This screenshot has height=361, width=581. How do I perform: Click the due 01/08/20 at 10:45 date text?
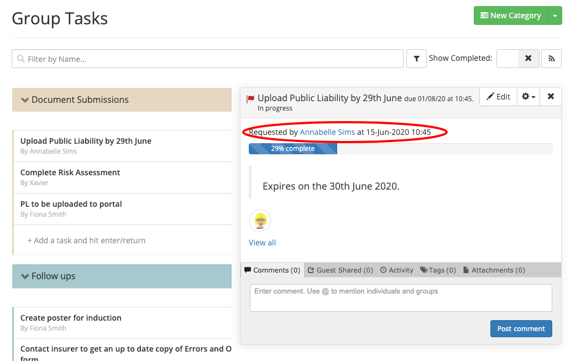coord(439,99)
